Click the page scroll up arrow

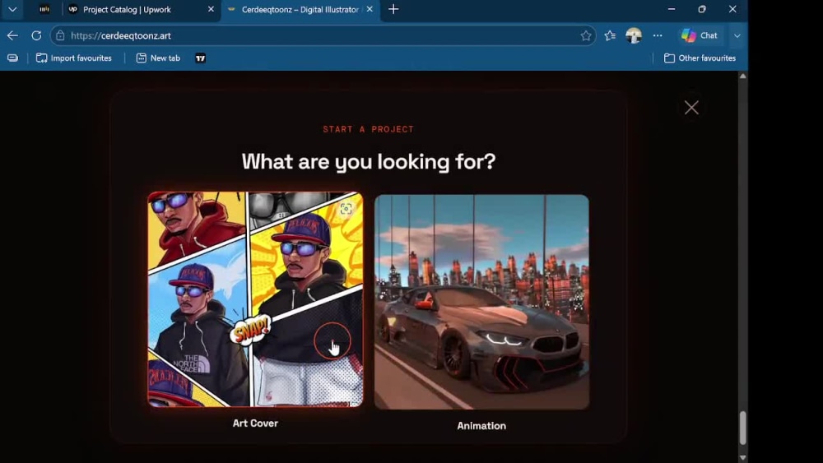click(x=742, y=76)
